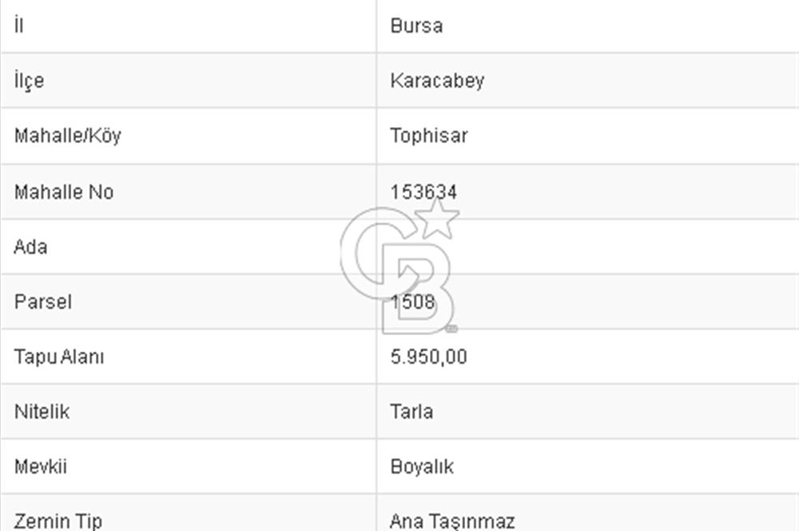Select the İlçe row label

29,81
